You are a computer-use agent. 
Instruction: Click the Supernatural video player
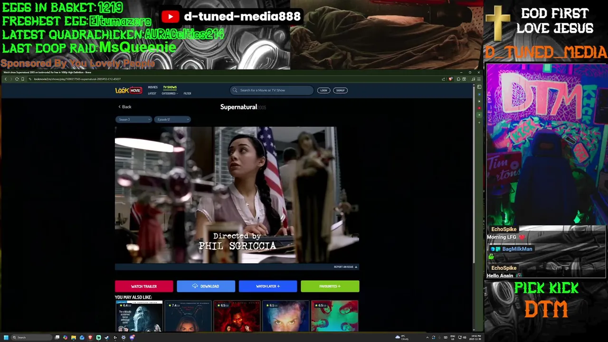(x=237, y=195)
